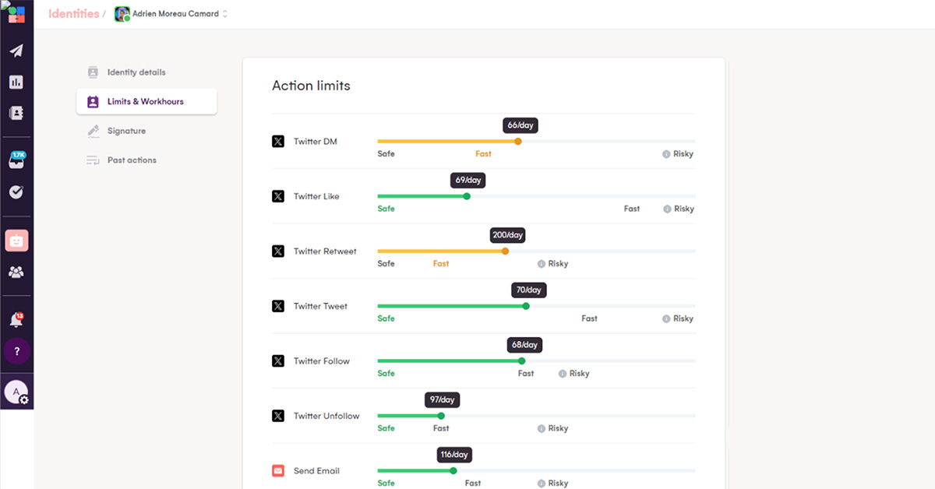Open the notifications bell icon
Screen dimensions: 935x489
(x=16, y=320)
